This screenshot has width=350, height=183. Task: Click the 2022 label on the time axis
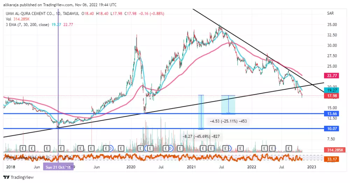click(x=252, y=167)
